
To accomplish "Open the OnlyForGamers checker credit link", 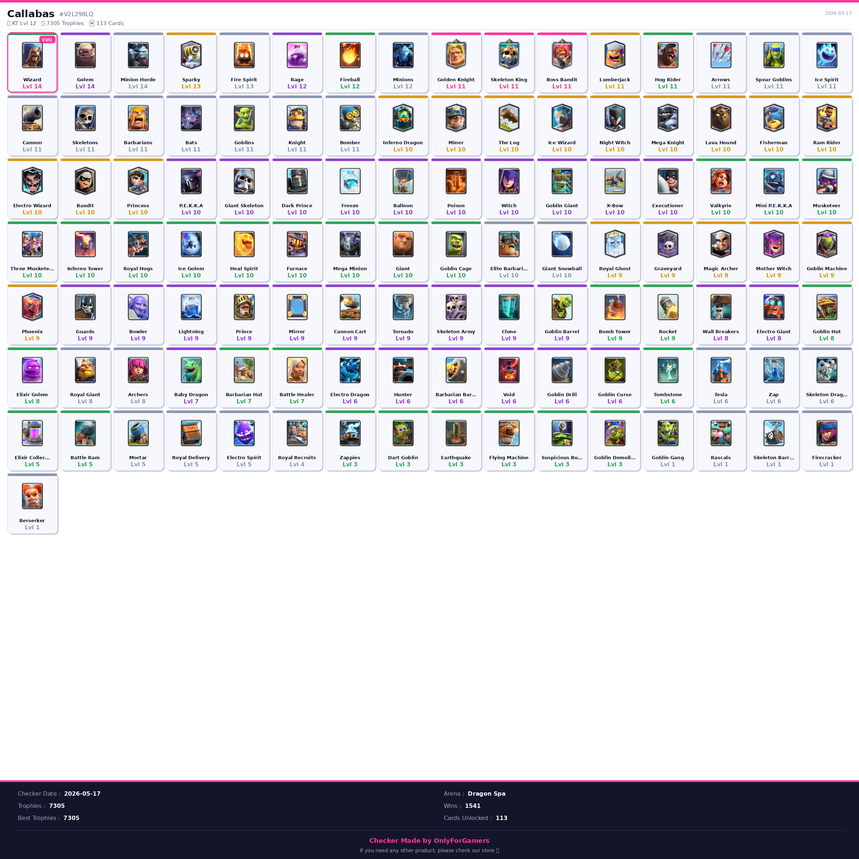I will [429, 840].
